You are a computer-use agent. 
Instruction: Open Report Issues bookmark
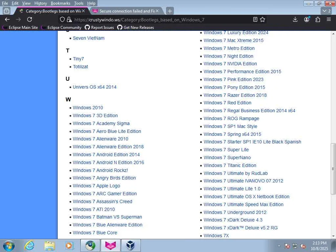tap(99, 28)
